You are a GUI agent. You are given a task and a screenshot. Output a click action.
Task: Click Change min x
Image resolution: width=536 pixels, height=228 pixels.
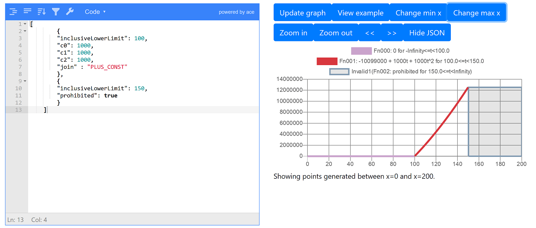point(418,13)
